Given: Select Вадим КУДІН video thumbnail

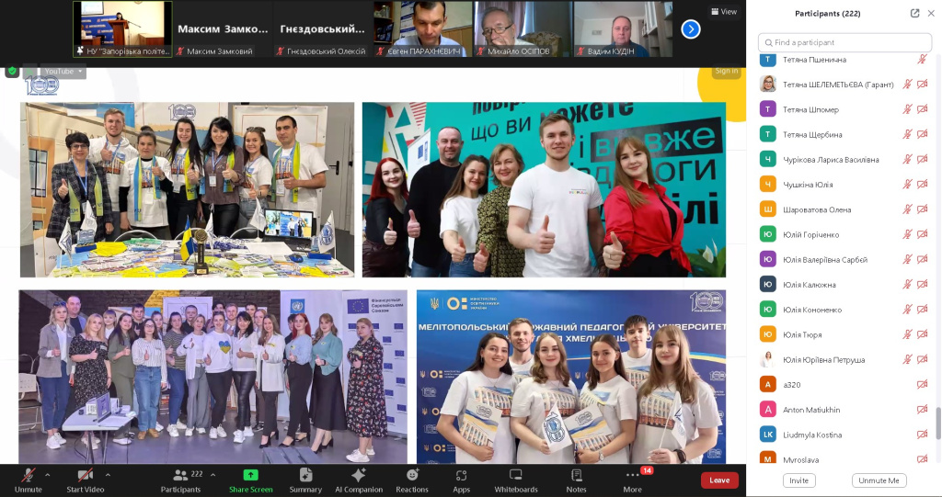Looking at the screenshot, I should 623,28.
